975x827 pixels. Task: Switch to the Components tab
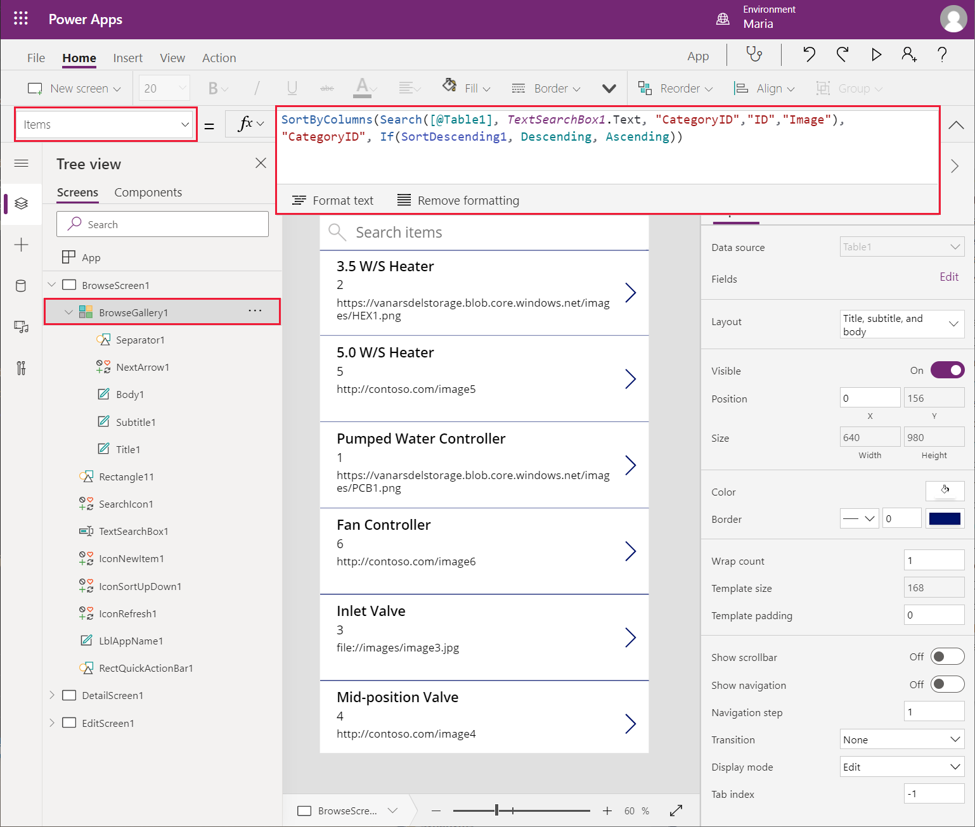pos(148,193)
